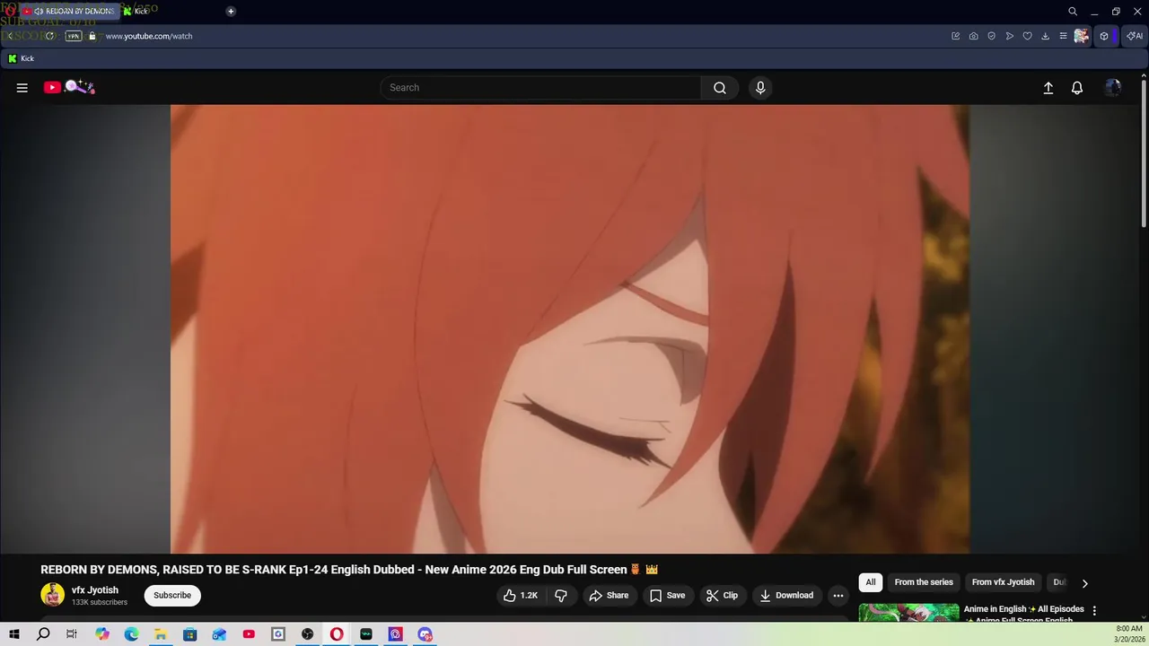Add the page to bookmarks with heart

(x=1028, y=36)
